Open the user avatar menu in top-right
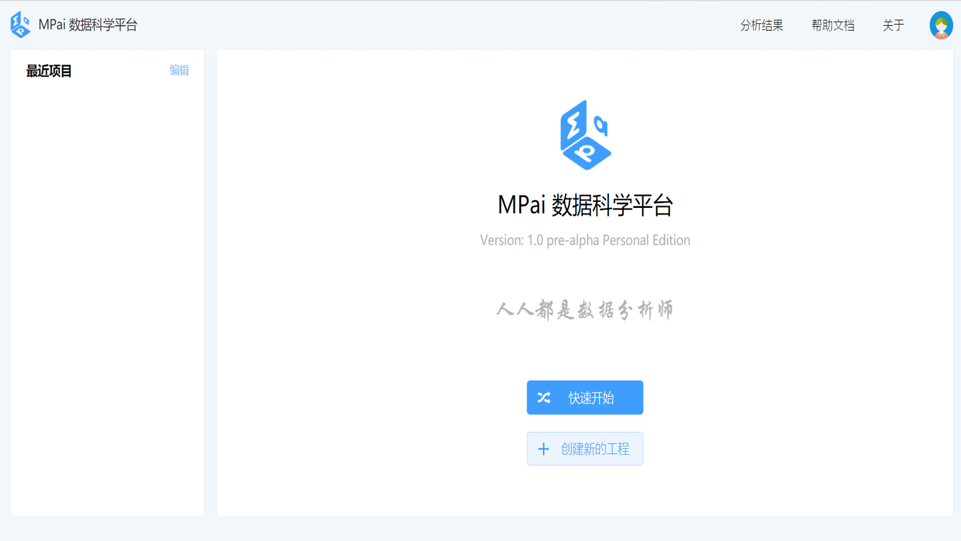Screen dimensions: 961x541 pyautogui.click(x=941, y=24)
